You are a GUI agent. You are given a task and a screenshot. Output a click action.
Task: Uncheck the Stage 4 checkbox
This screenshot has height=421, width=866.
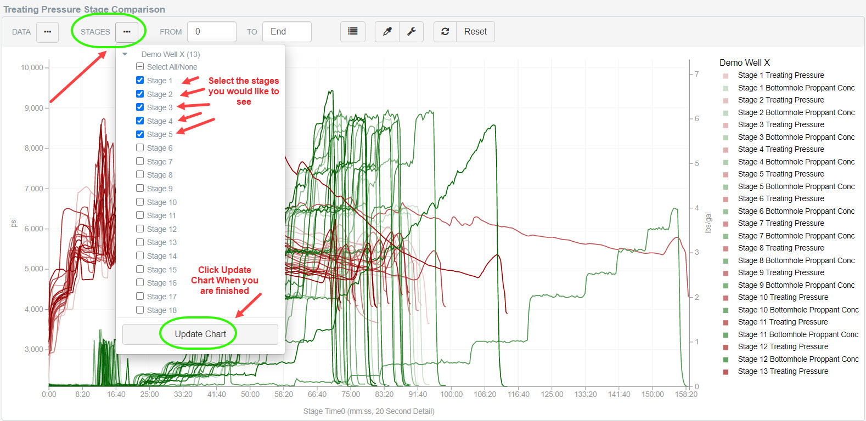pyautogui.click(x=140, y=121)
